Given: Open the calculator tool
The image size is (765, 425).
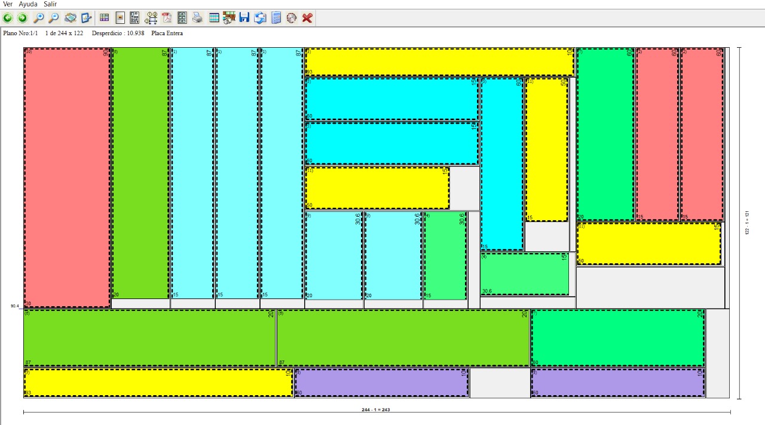Looking at the screenshot, I should 276,18.
